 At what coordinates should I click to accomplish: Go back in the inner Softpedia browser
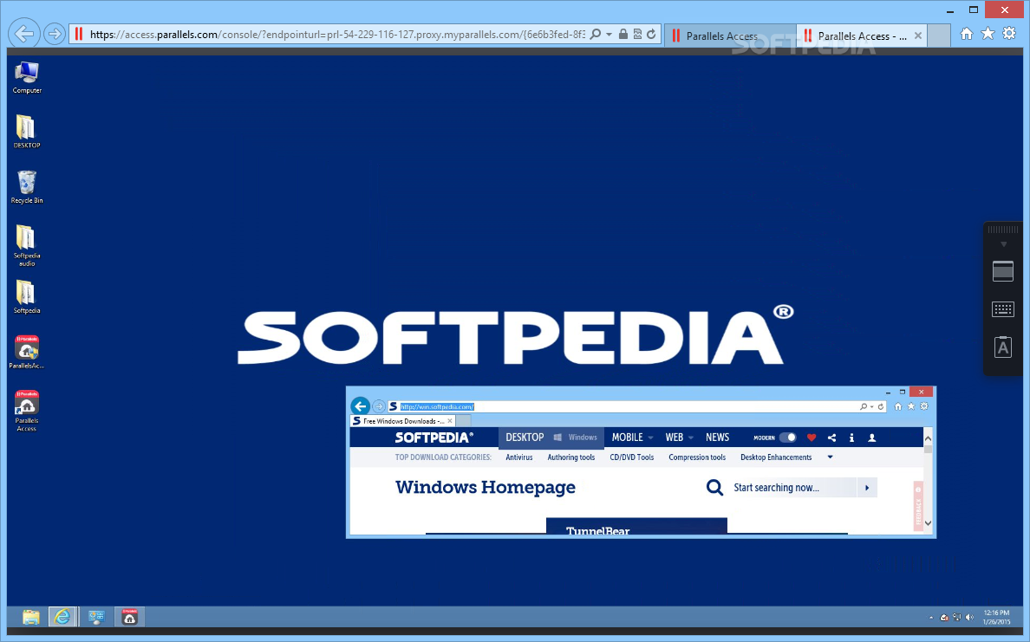click(360, 406)
